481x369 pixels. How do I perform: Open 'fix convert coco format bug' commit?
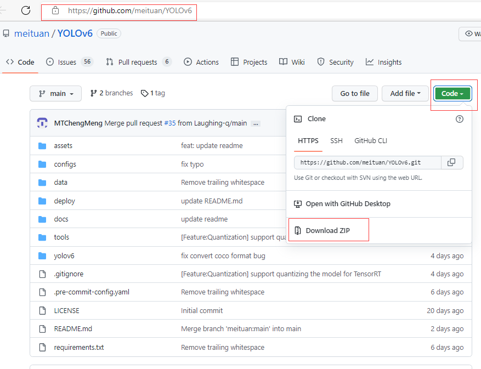pos(223,256)
